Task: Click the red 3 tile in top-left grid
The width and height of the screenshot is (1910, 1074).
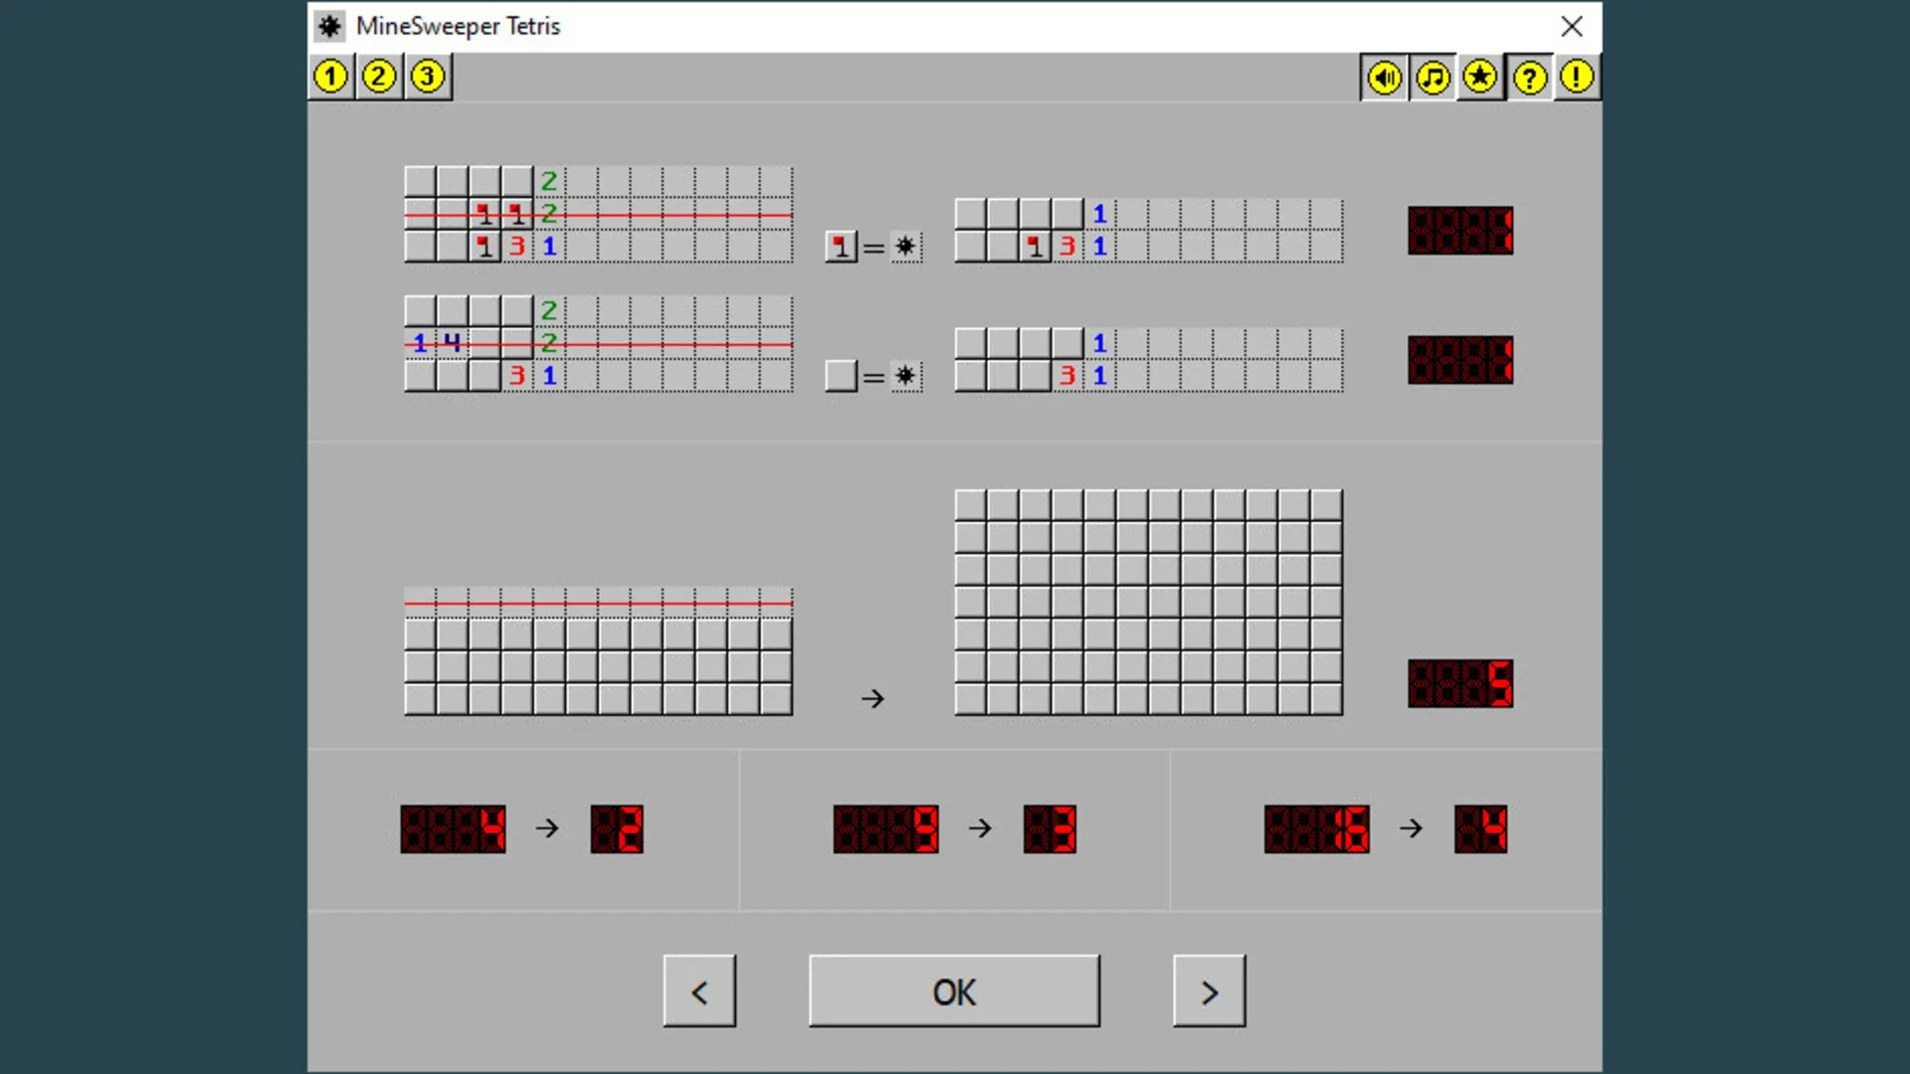Action: (x=517, y=246)
